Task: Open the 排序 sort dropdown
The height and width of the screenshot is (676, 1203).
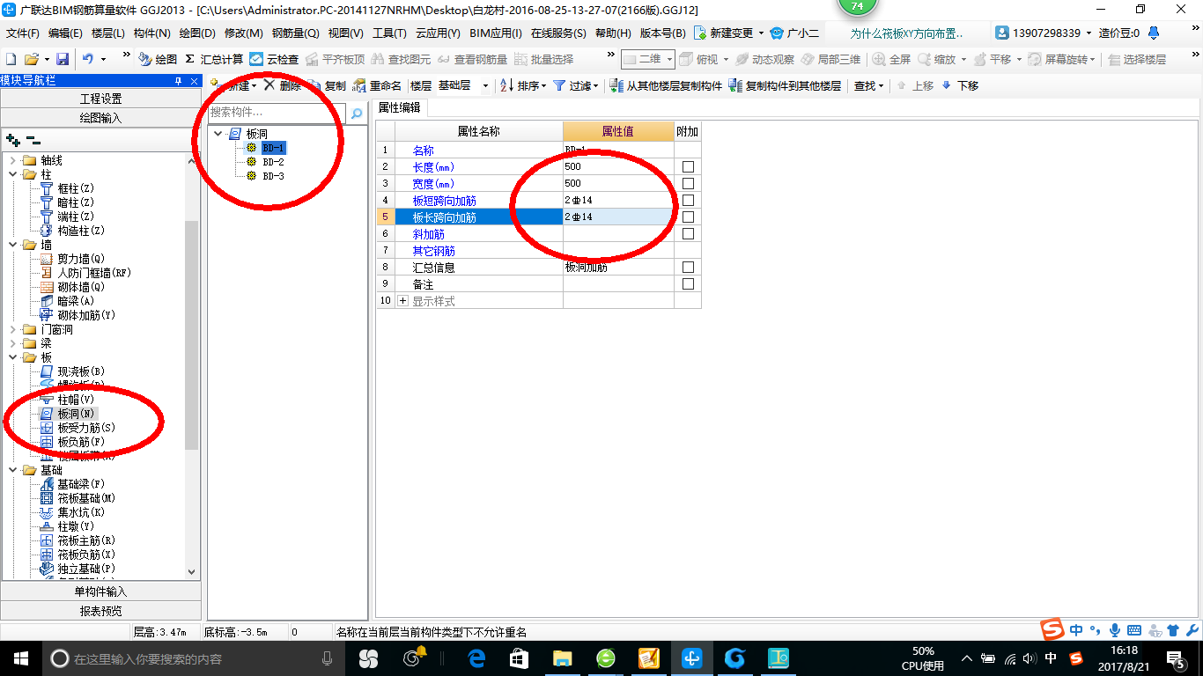Action: (x=523, y=85)
